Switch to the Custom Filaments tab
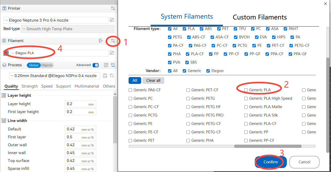Screen dimensions: 331x172 pos(259,17)
